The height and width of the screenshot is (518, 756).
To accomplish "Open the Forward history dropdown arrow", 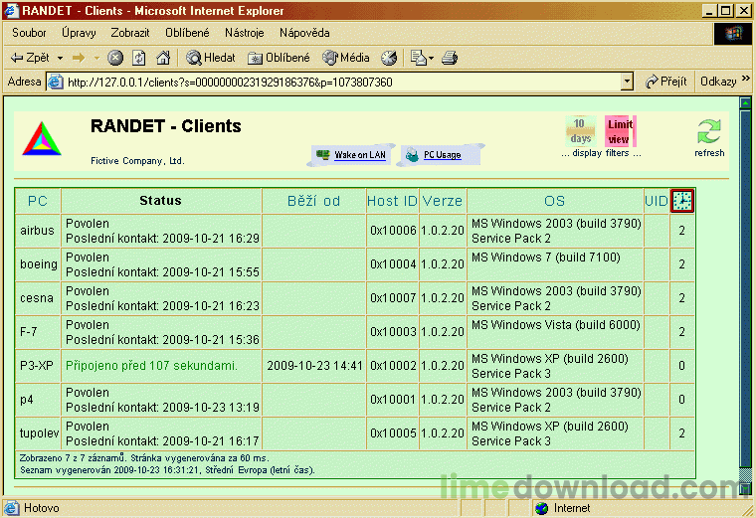I will tap(96, 59).
